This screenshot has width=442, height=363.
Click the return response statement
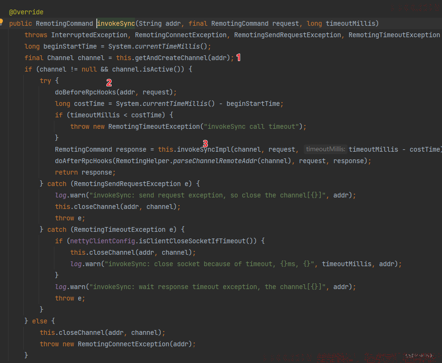click(85, 172)
